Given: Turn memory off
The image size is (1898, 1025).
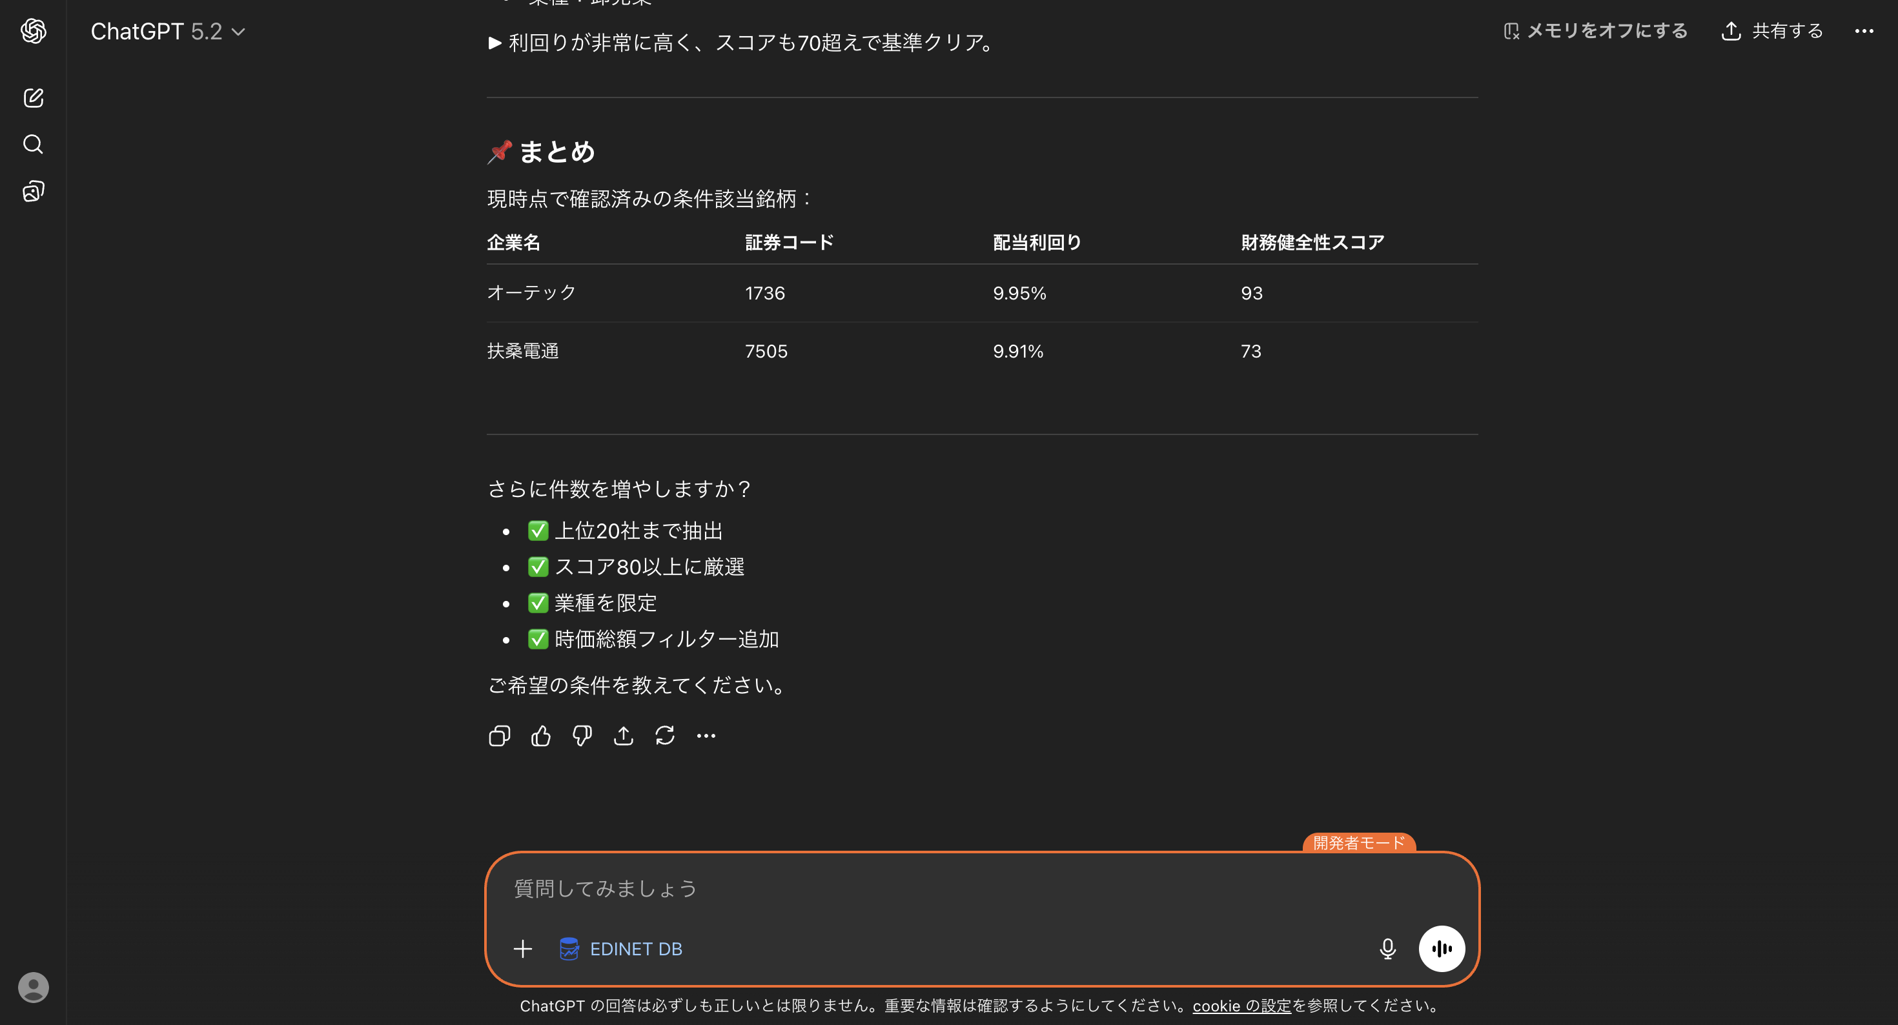Looking at the screenshot, I should click(1595, 31).
